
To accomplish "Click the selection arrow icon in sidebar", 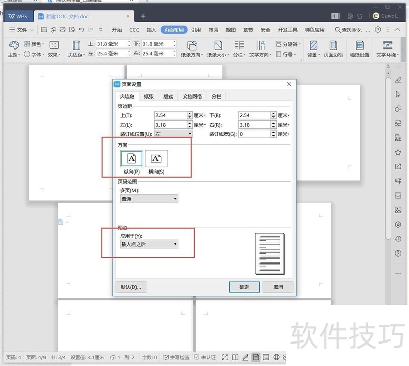I will point(398,94).
